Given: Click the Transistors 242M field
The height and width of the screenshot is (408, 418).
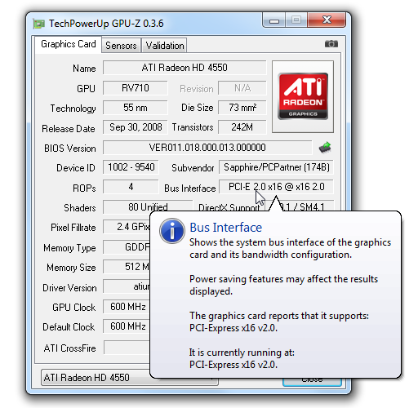Looking at the screenshot, I should [x=242, y=127].
